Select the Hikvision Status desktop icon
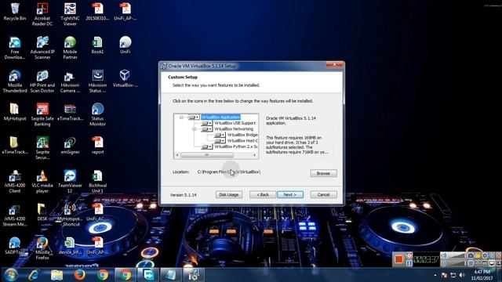The width and height of the screenshot is (502, 282). click(97, 81)
